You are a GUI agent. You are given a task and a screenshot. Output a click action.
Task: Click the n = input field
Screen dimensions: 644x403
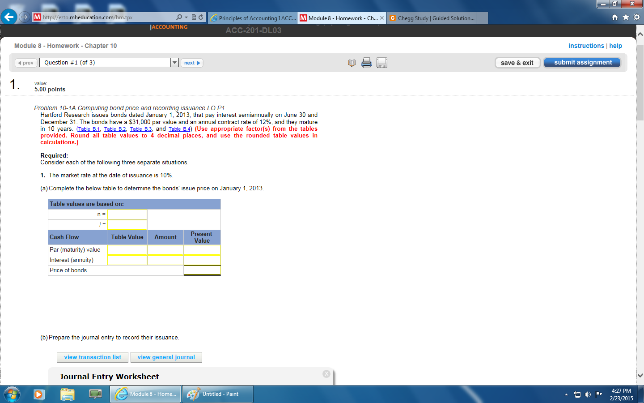pos(127,214)
